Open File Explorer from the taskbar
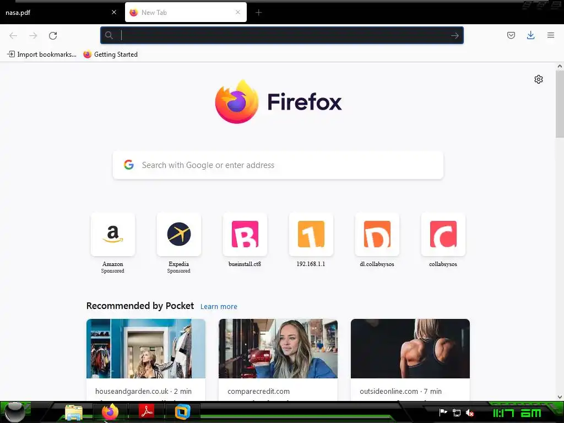Image resolution: width=564 pixels, height=423 pixels. (74, 412)
